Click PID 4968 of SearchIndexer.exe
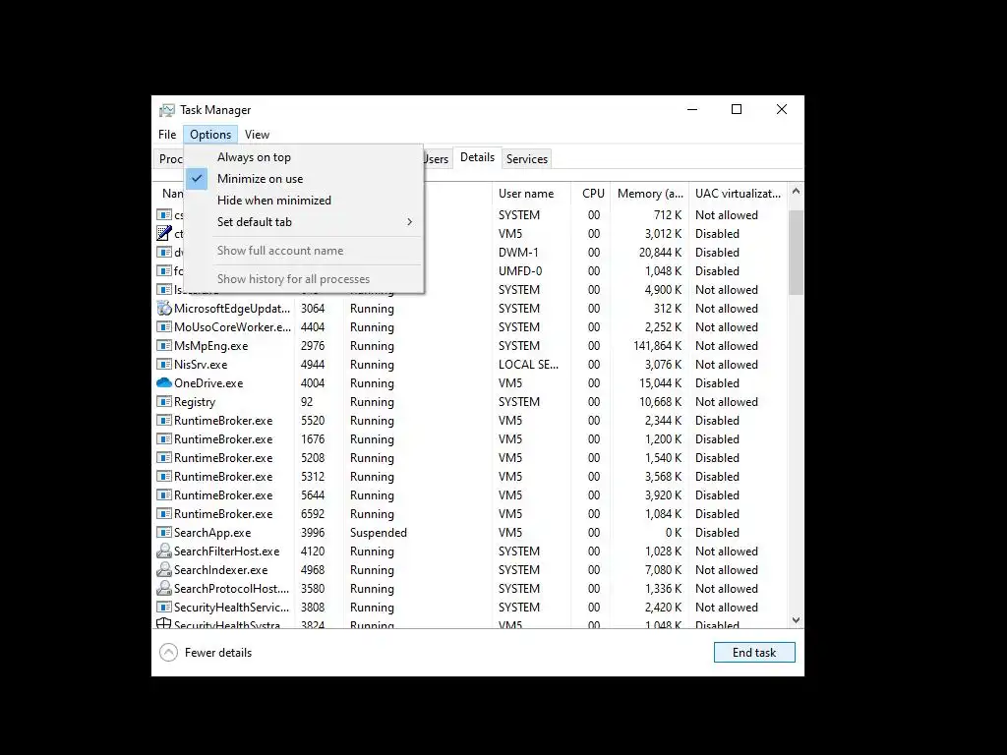 point(313,569)
